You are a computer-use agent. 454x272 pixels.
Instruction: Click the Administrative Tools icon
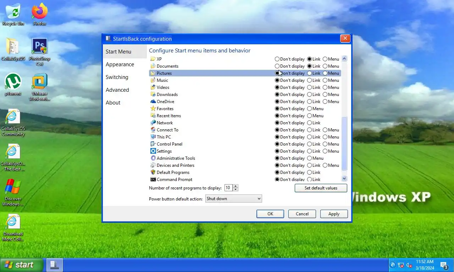[153, 158]
